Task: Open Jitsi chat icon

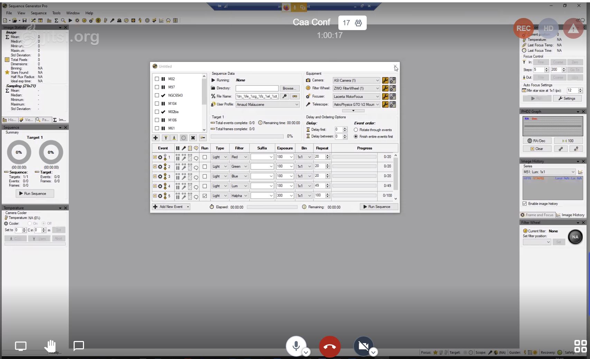Action: pyautogui.click(x=79, y=346)
